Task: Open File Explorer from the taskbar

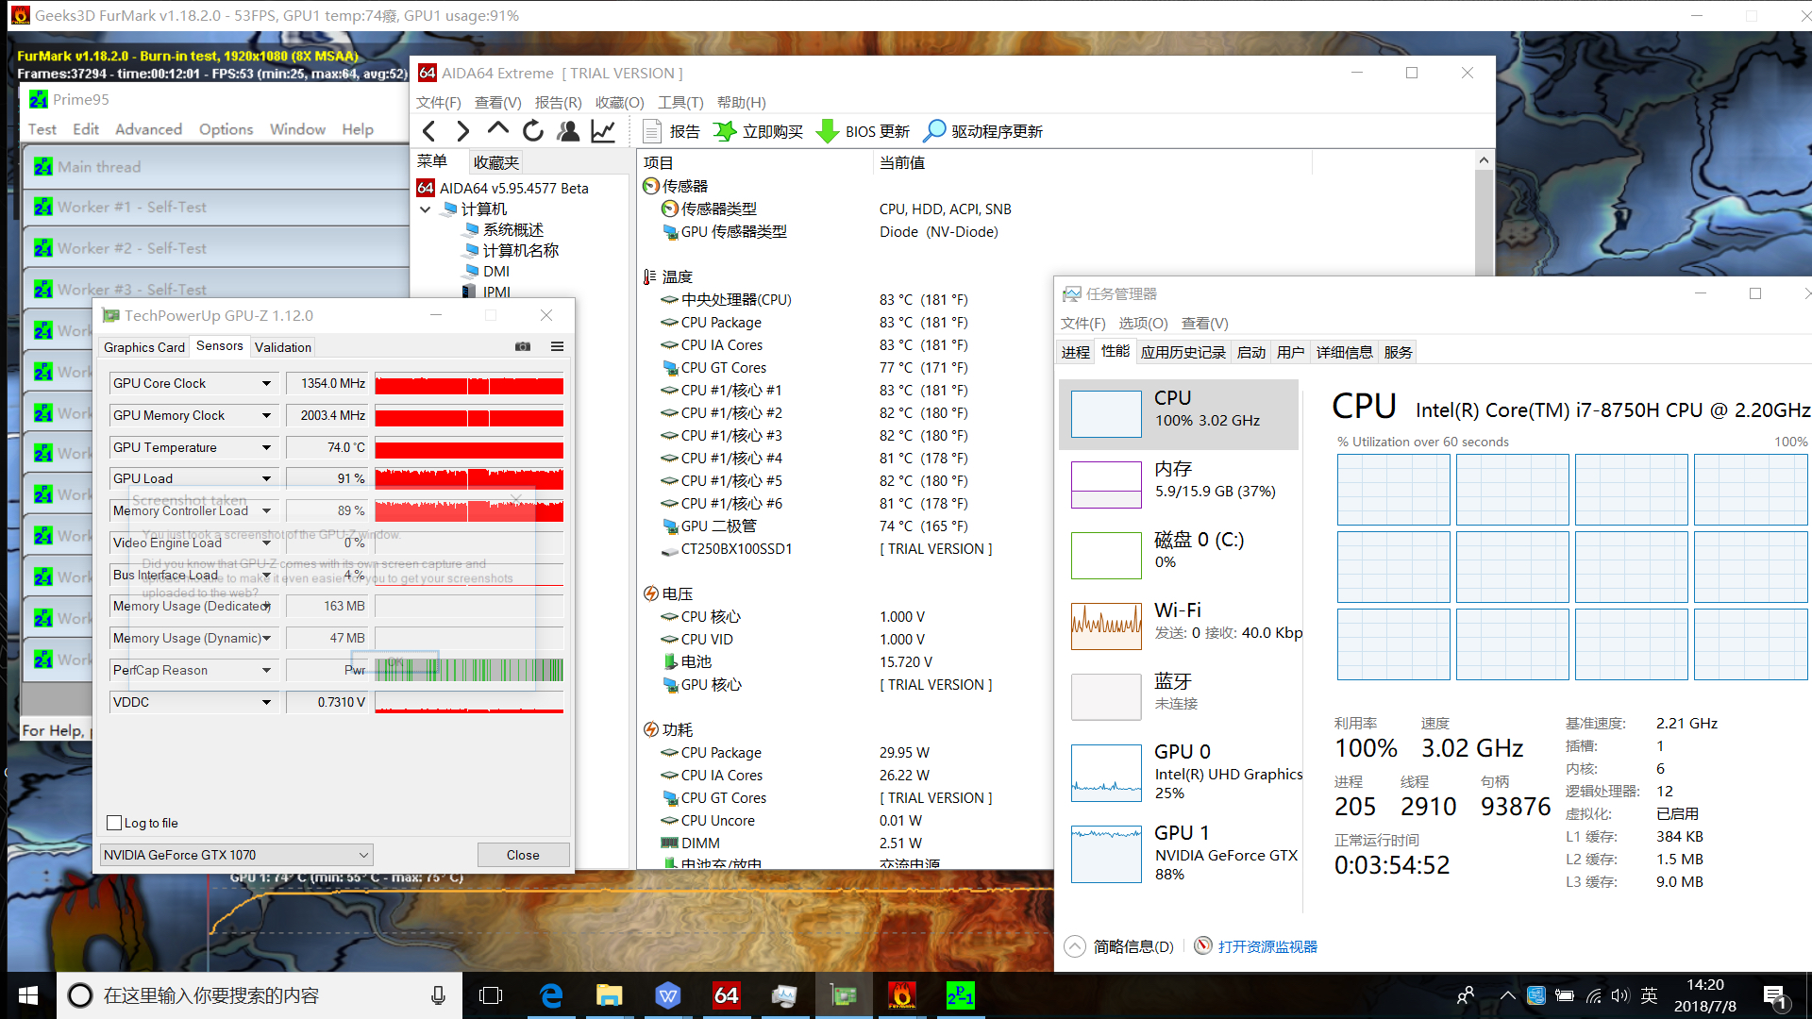Action: pyautogui.click(x=609, y=995)
